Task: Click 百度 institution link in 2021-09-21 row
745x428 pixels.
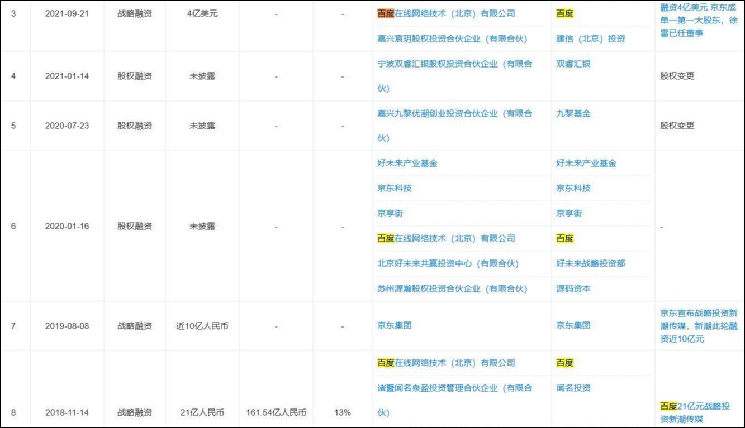Action: pos(564,13)
